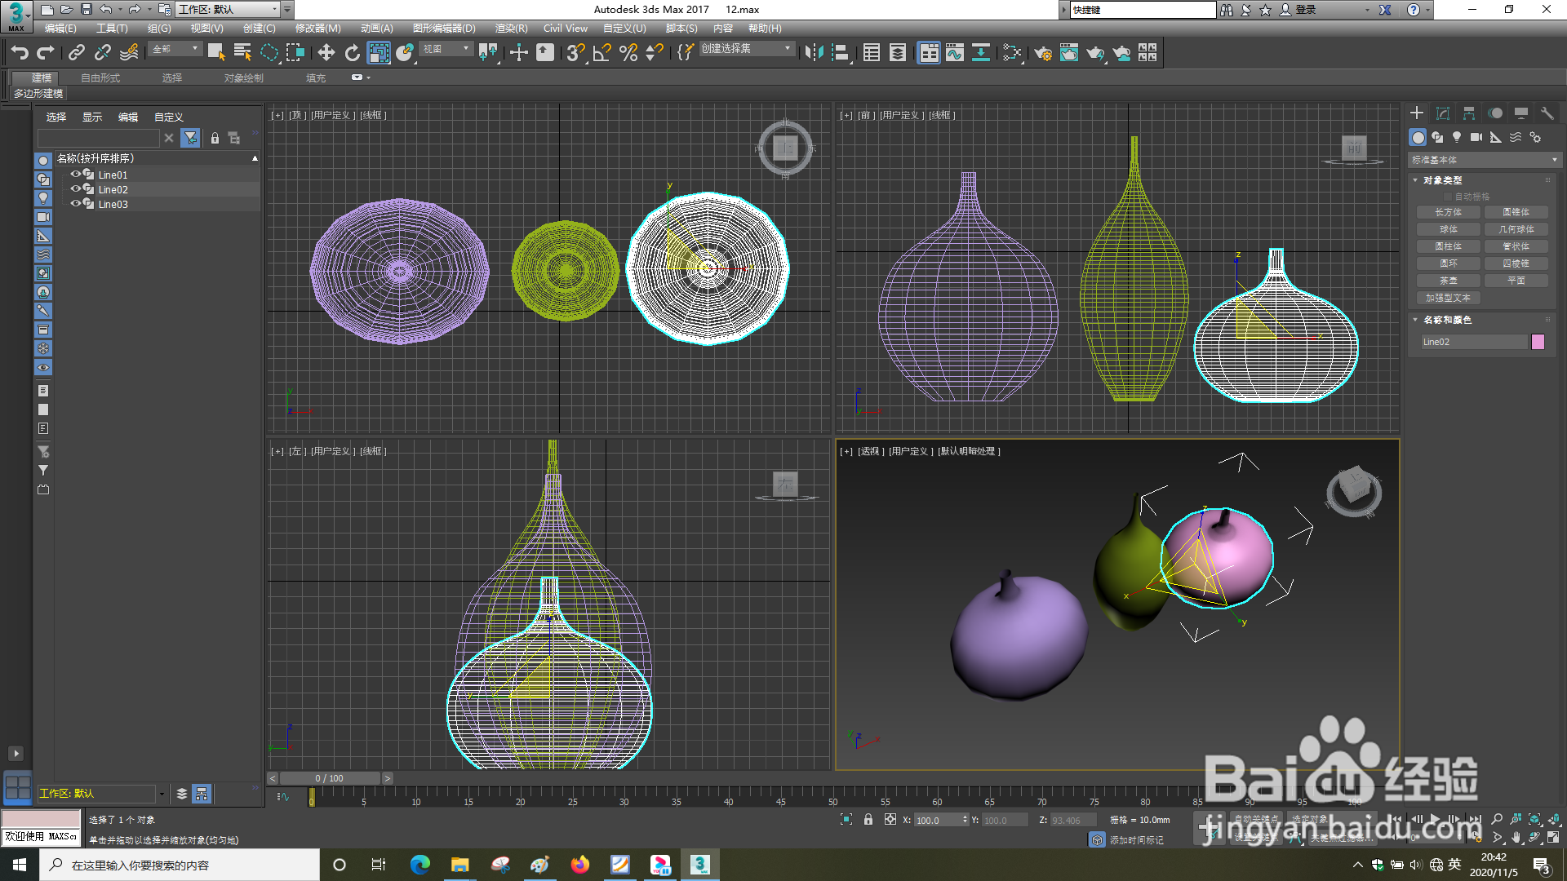Activate the Rotate transform tool
The width and height of the screenshot is (1567, 881).
pos(352,53)
